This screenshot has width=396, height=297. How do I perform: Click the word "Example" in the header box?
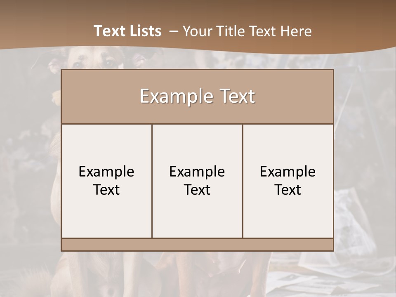coord(177,97)
